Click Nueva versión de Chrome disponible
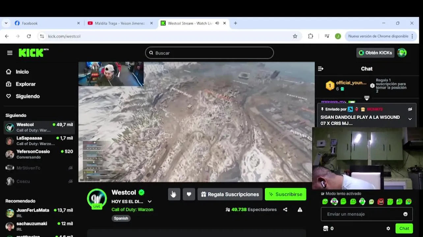The width and height of the screenshot is (423, 237). coord(381,36)
